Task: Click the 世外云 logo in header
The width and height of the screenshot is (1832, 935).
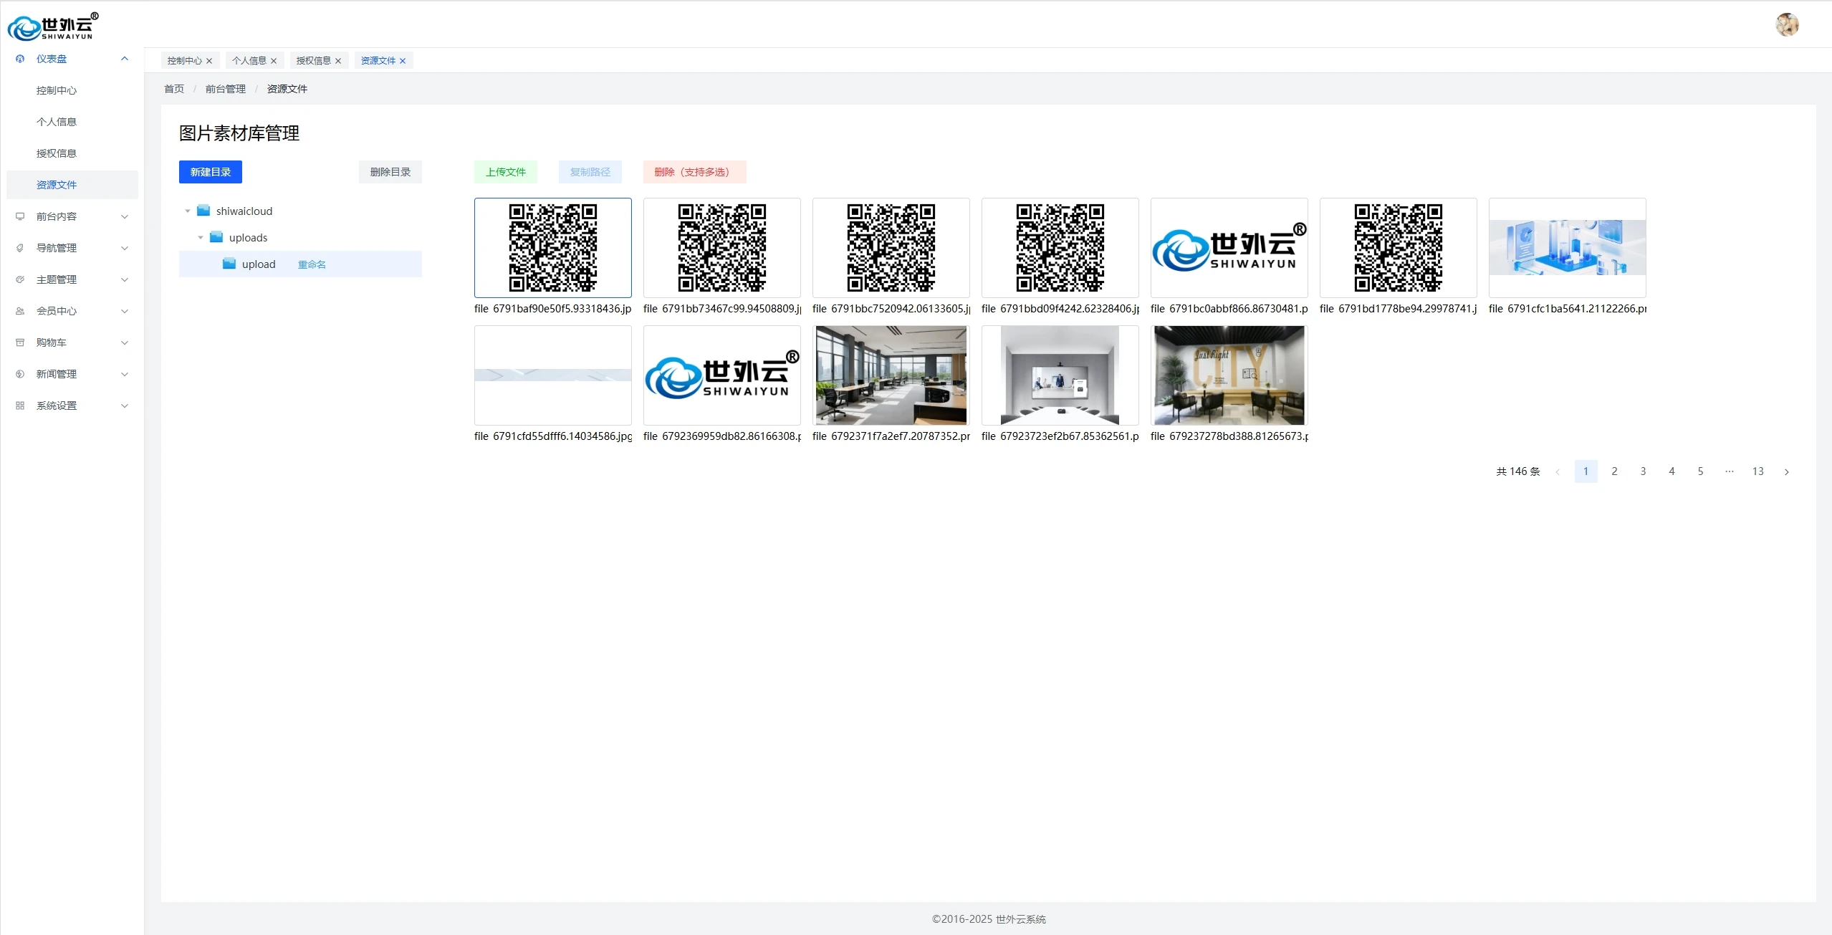Action: (x=52, y=27)
